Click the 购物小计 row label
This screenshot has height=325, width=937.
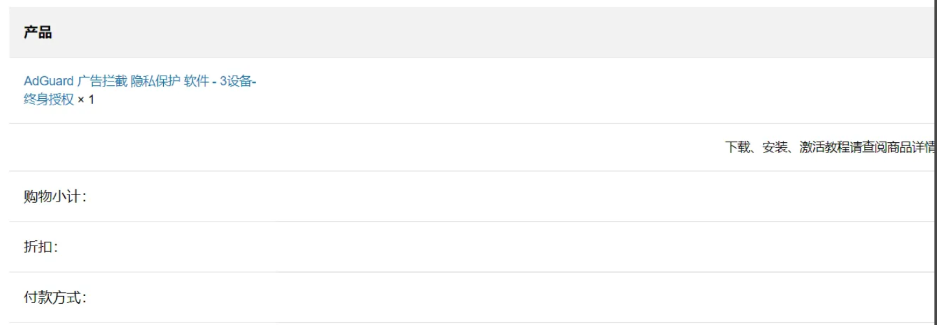point(54,196)
